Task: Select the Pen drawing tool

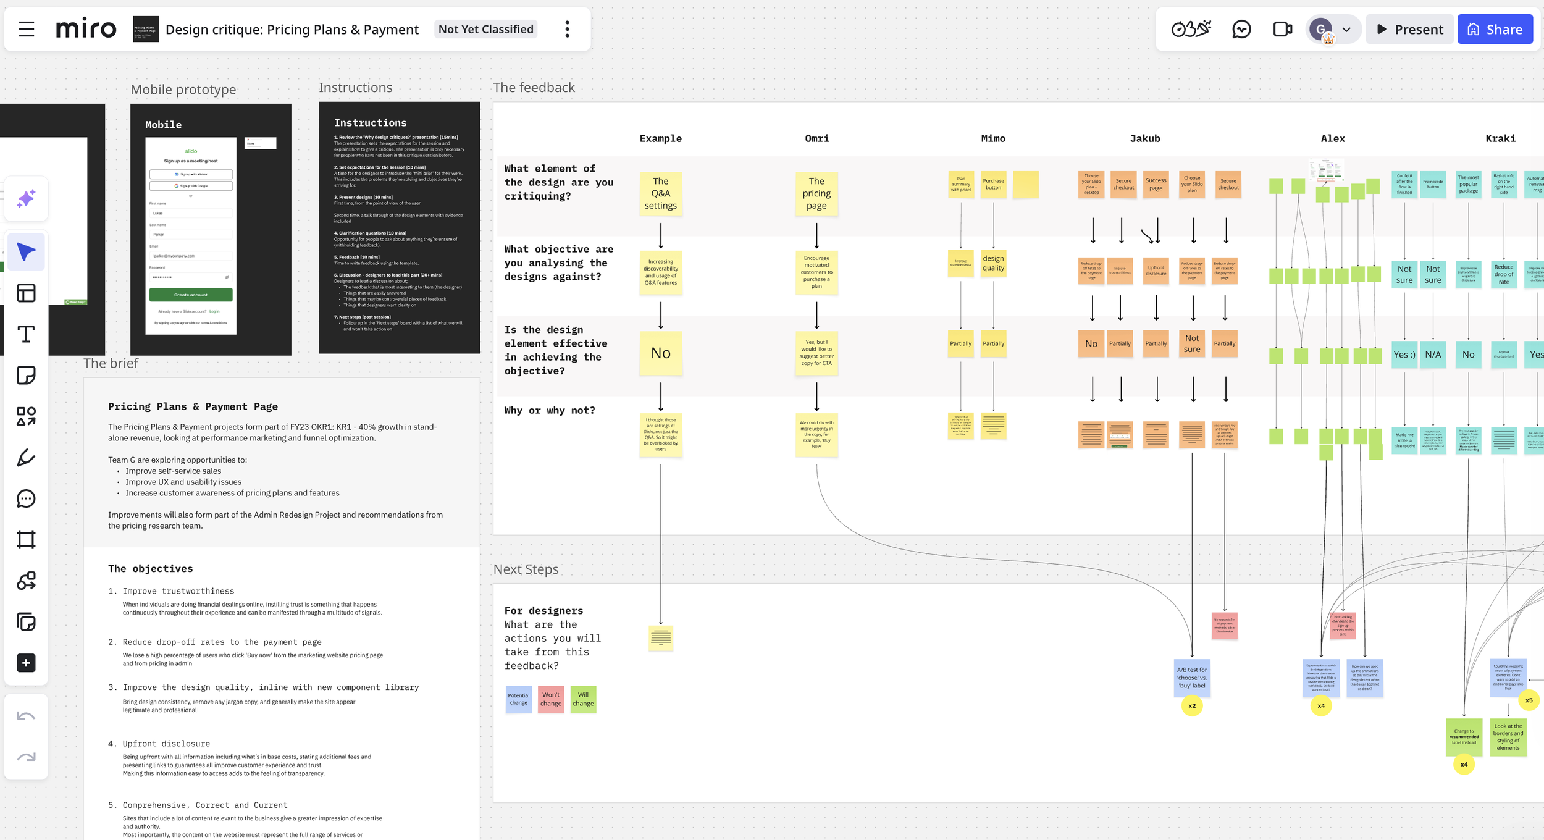Action: (x=26, y=458)
